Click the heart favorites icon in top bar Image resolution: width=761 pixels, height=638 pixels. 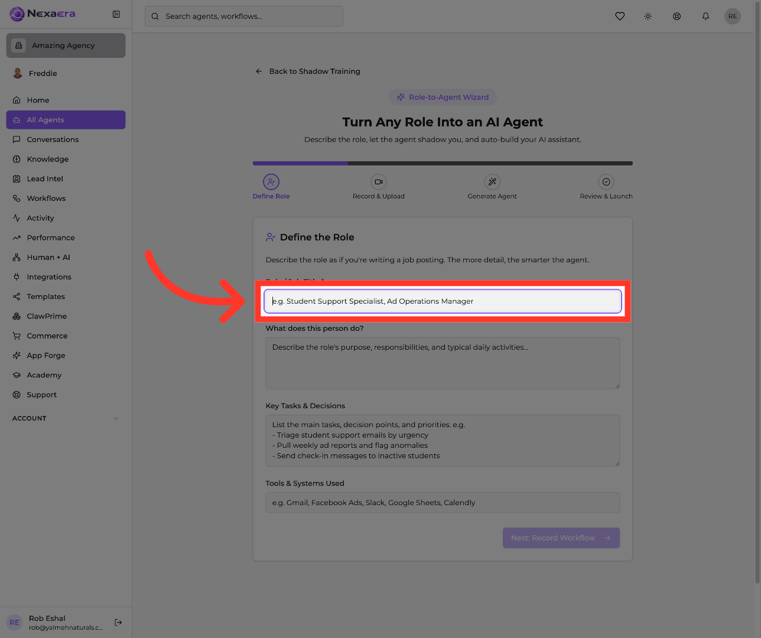click(620, 17)
